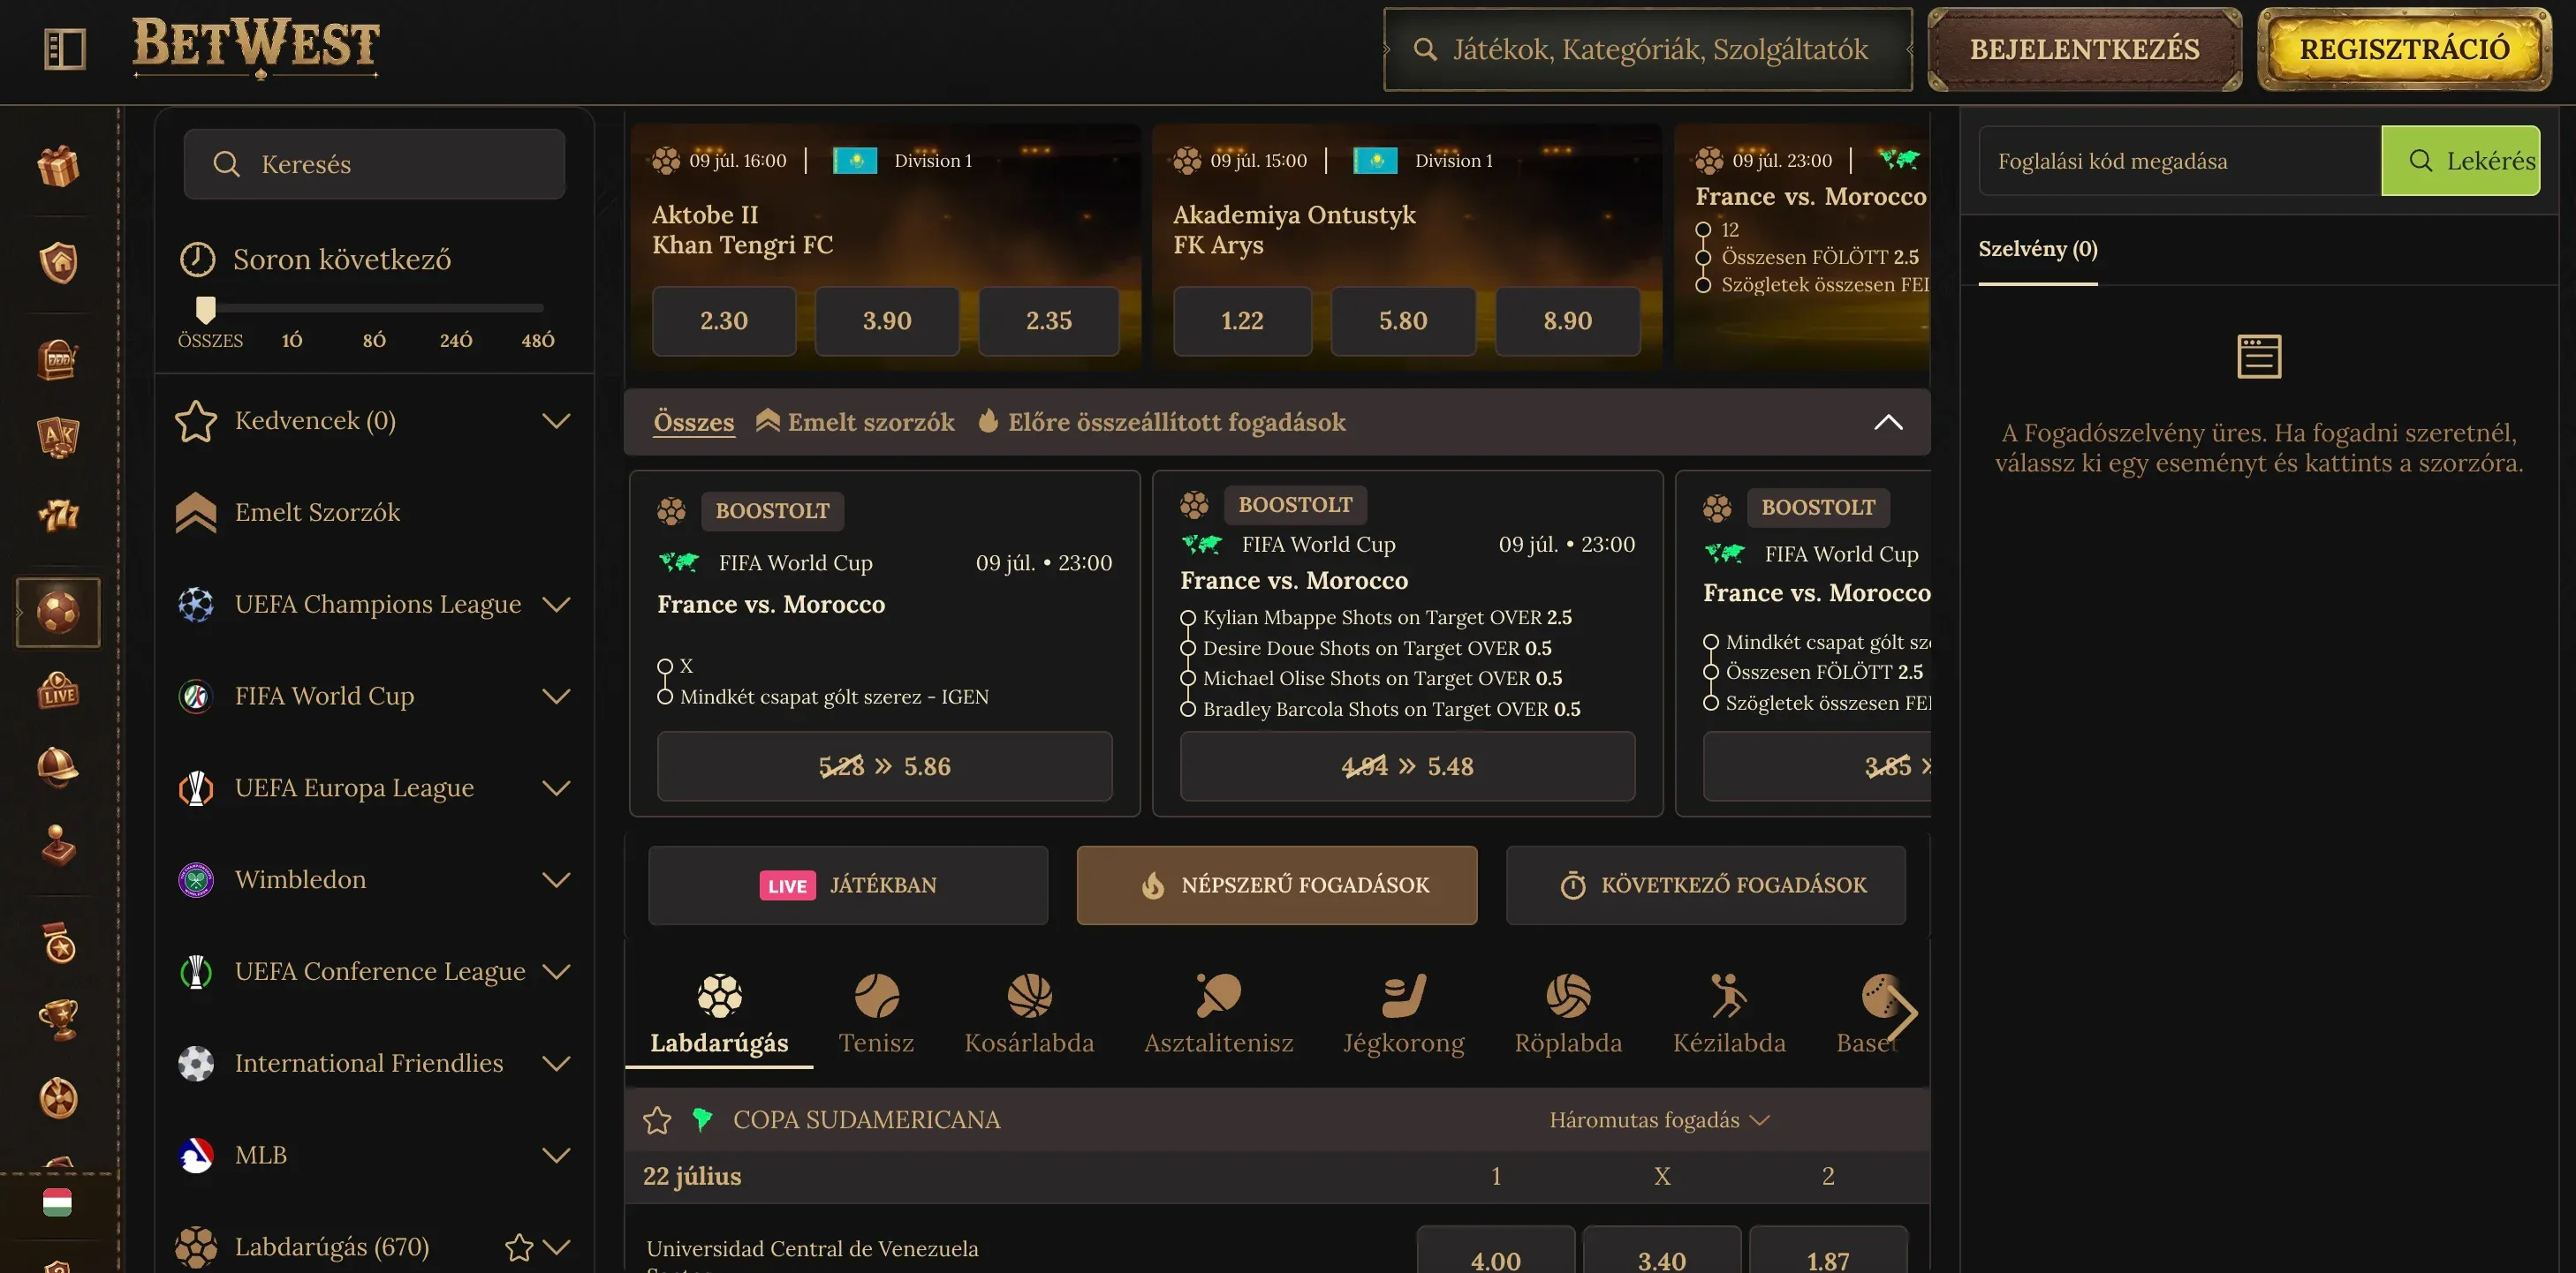
Task: Select the 5.80 draw odds for Akademiya Ontustyk
Action: pos(1403,320)
